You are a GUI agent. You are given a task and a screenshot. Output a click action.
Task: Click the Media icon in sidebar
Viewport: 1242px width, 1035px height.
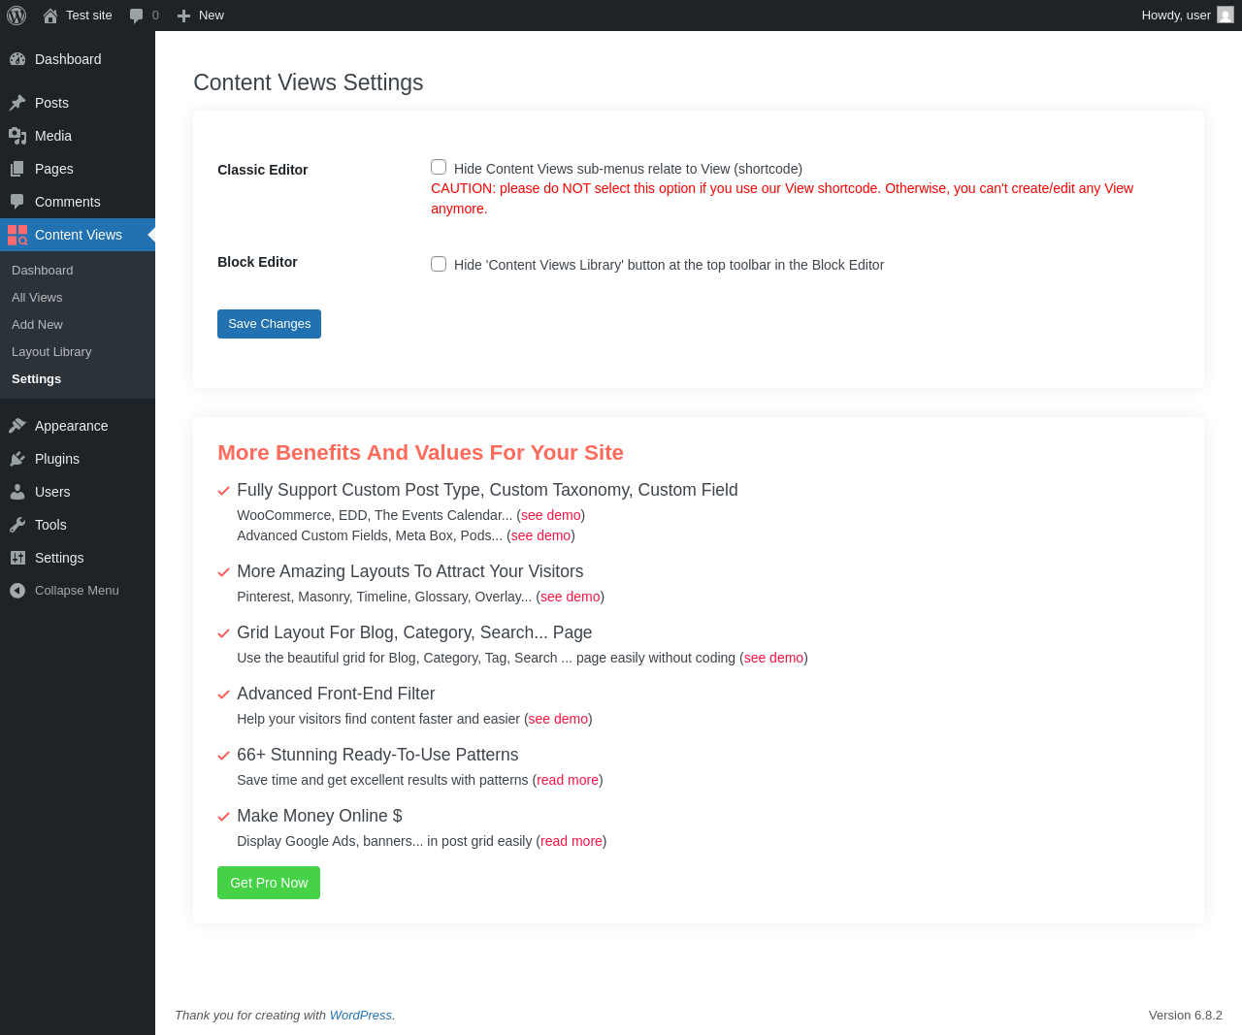pos(17,136)
